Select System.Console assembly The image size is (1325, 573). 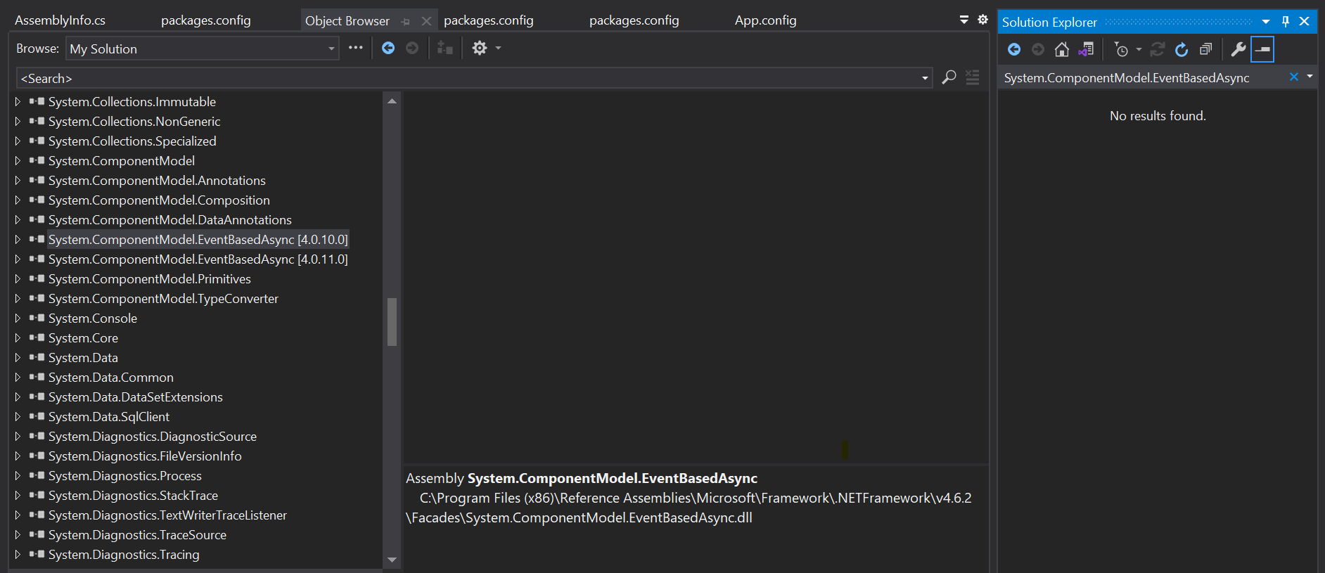93,318
